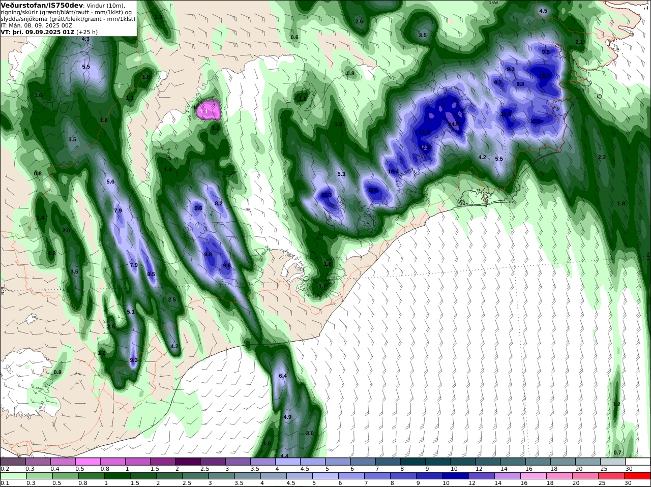
Task: Select top legend swatch labeled 3.5
Action: (x=263, y=462)
